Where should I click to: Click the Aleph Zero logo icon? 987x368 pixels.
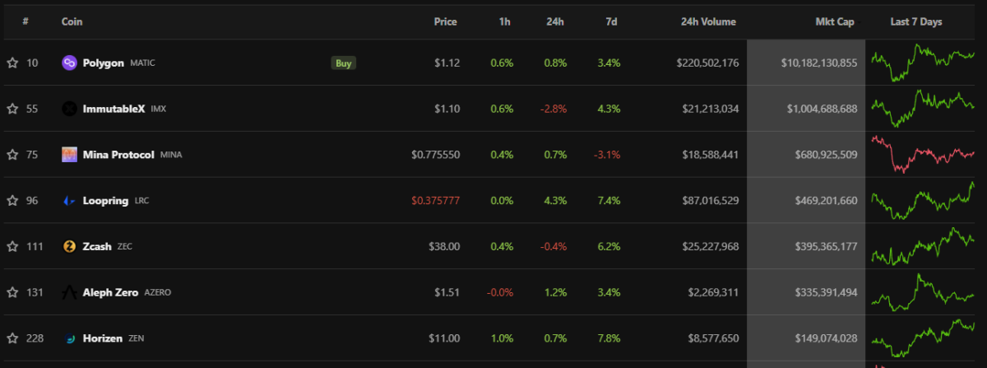(x=70, y=292)
